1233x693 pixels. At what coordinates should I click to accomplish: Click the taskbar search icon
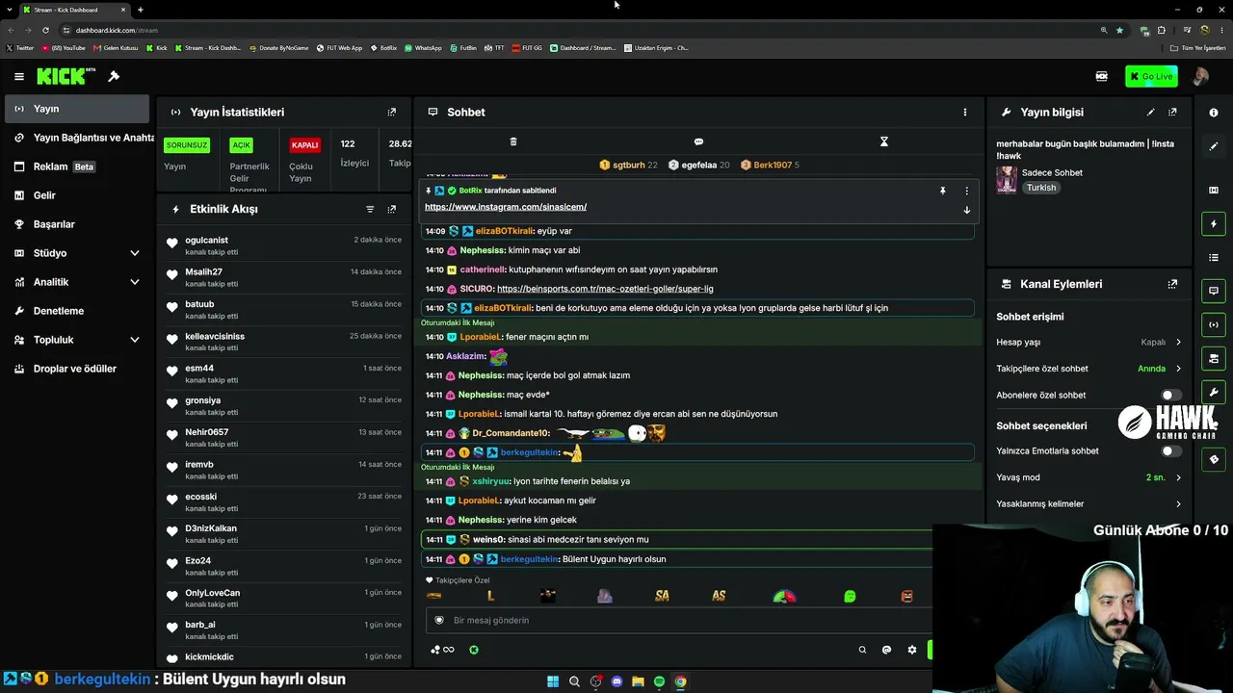tap(574, 681)
